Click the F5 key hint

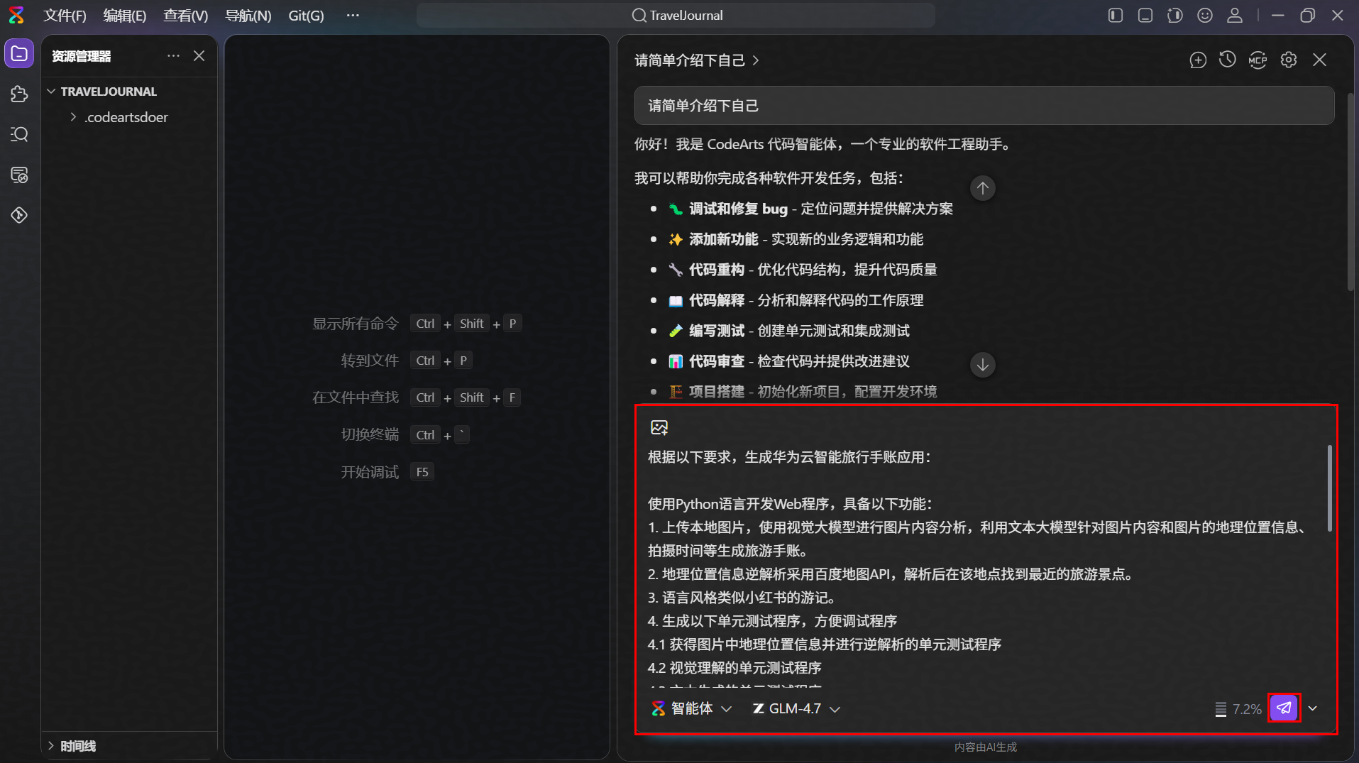point(422,472)
